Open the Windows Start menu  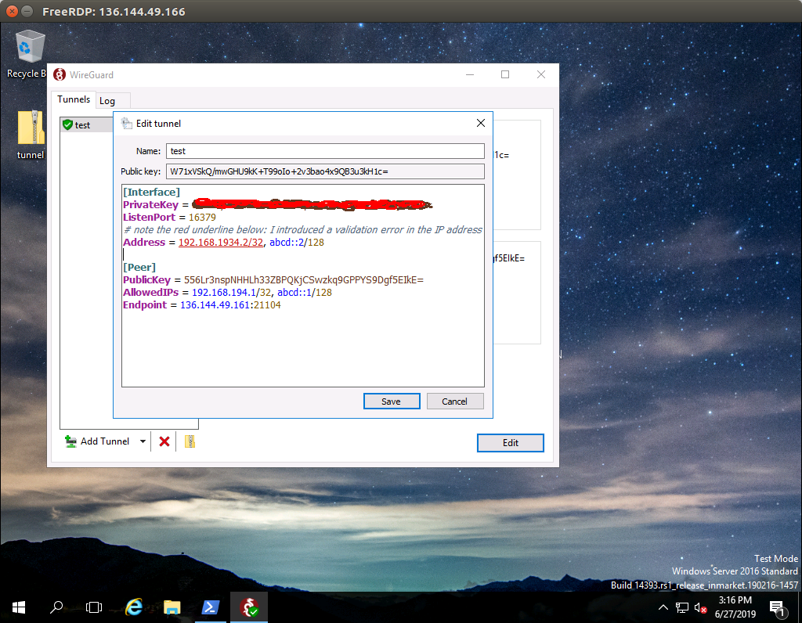tap(19, 607)
